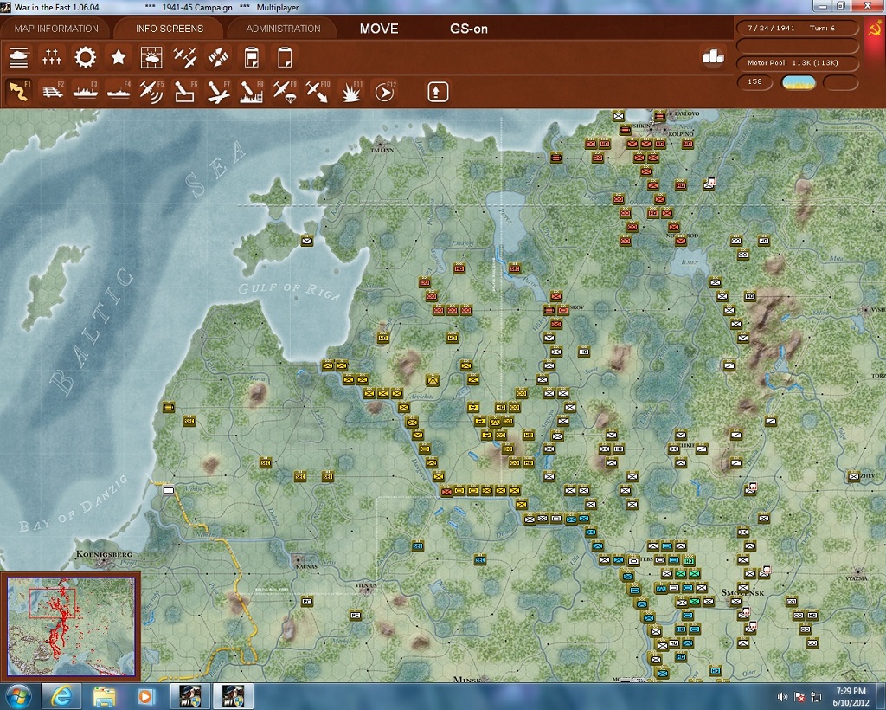Click the upward arrow toolbar toggle button
Viewport: 886px width, 710px height.
(437, 92)
